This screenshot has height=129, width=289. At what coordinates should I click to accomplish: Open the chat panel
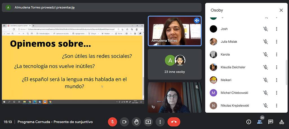pyautogui.click(x=271, y=122)
